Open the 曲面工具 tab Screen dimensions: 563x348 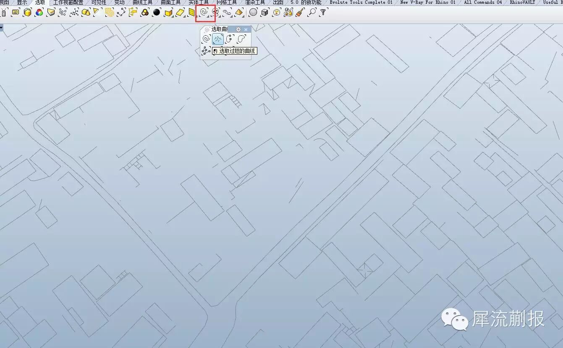point(170,3)
